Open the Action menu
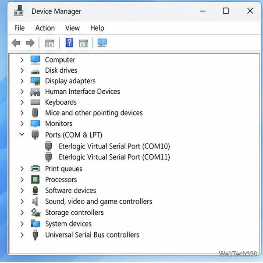This screenshot has width=263, height=263. point(45,28)
